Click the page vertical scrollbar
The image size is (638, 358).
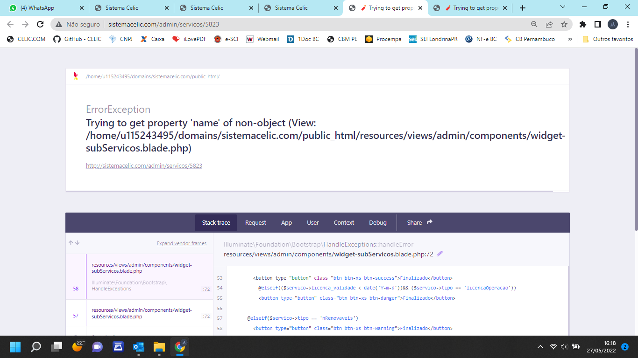(x=635, y=140)
